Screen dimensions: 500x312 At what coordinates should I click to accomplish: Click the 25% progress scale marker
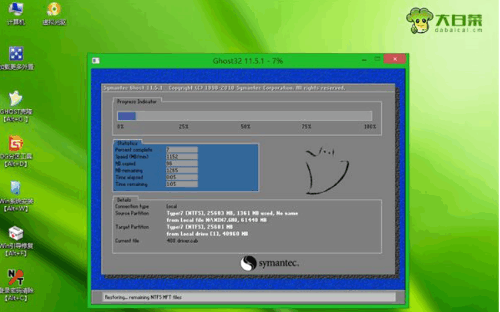pyautogui.click(x=183, y=127)
